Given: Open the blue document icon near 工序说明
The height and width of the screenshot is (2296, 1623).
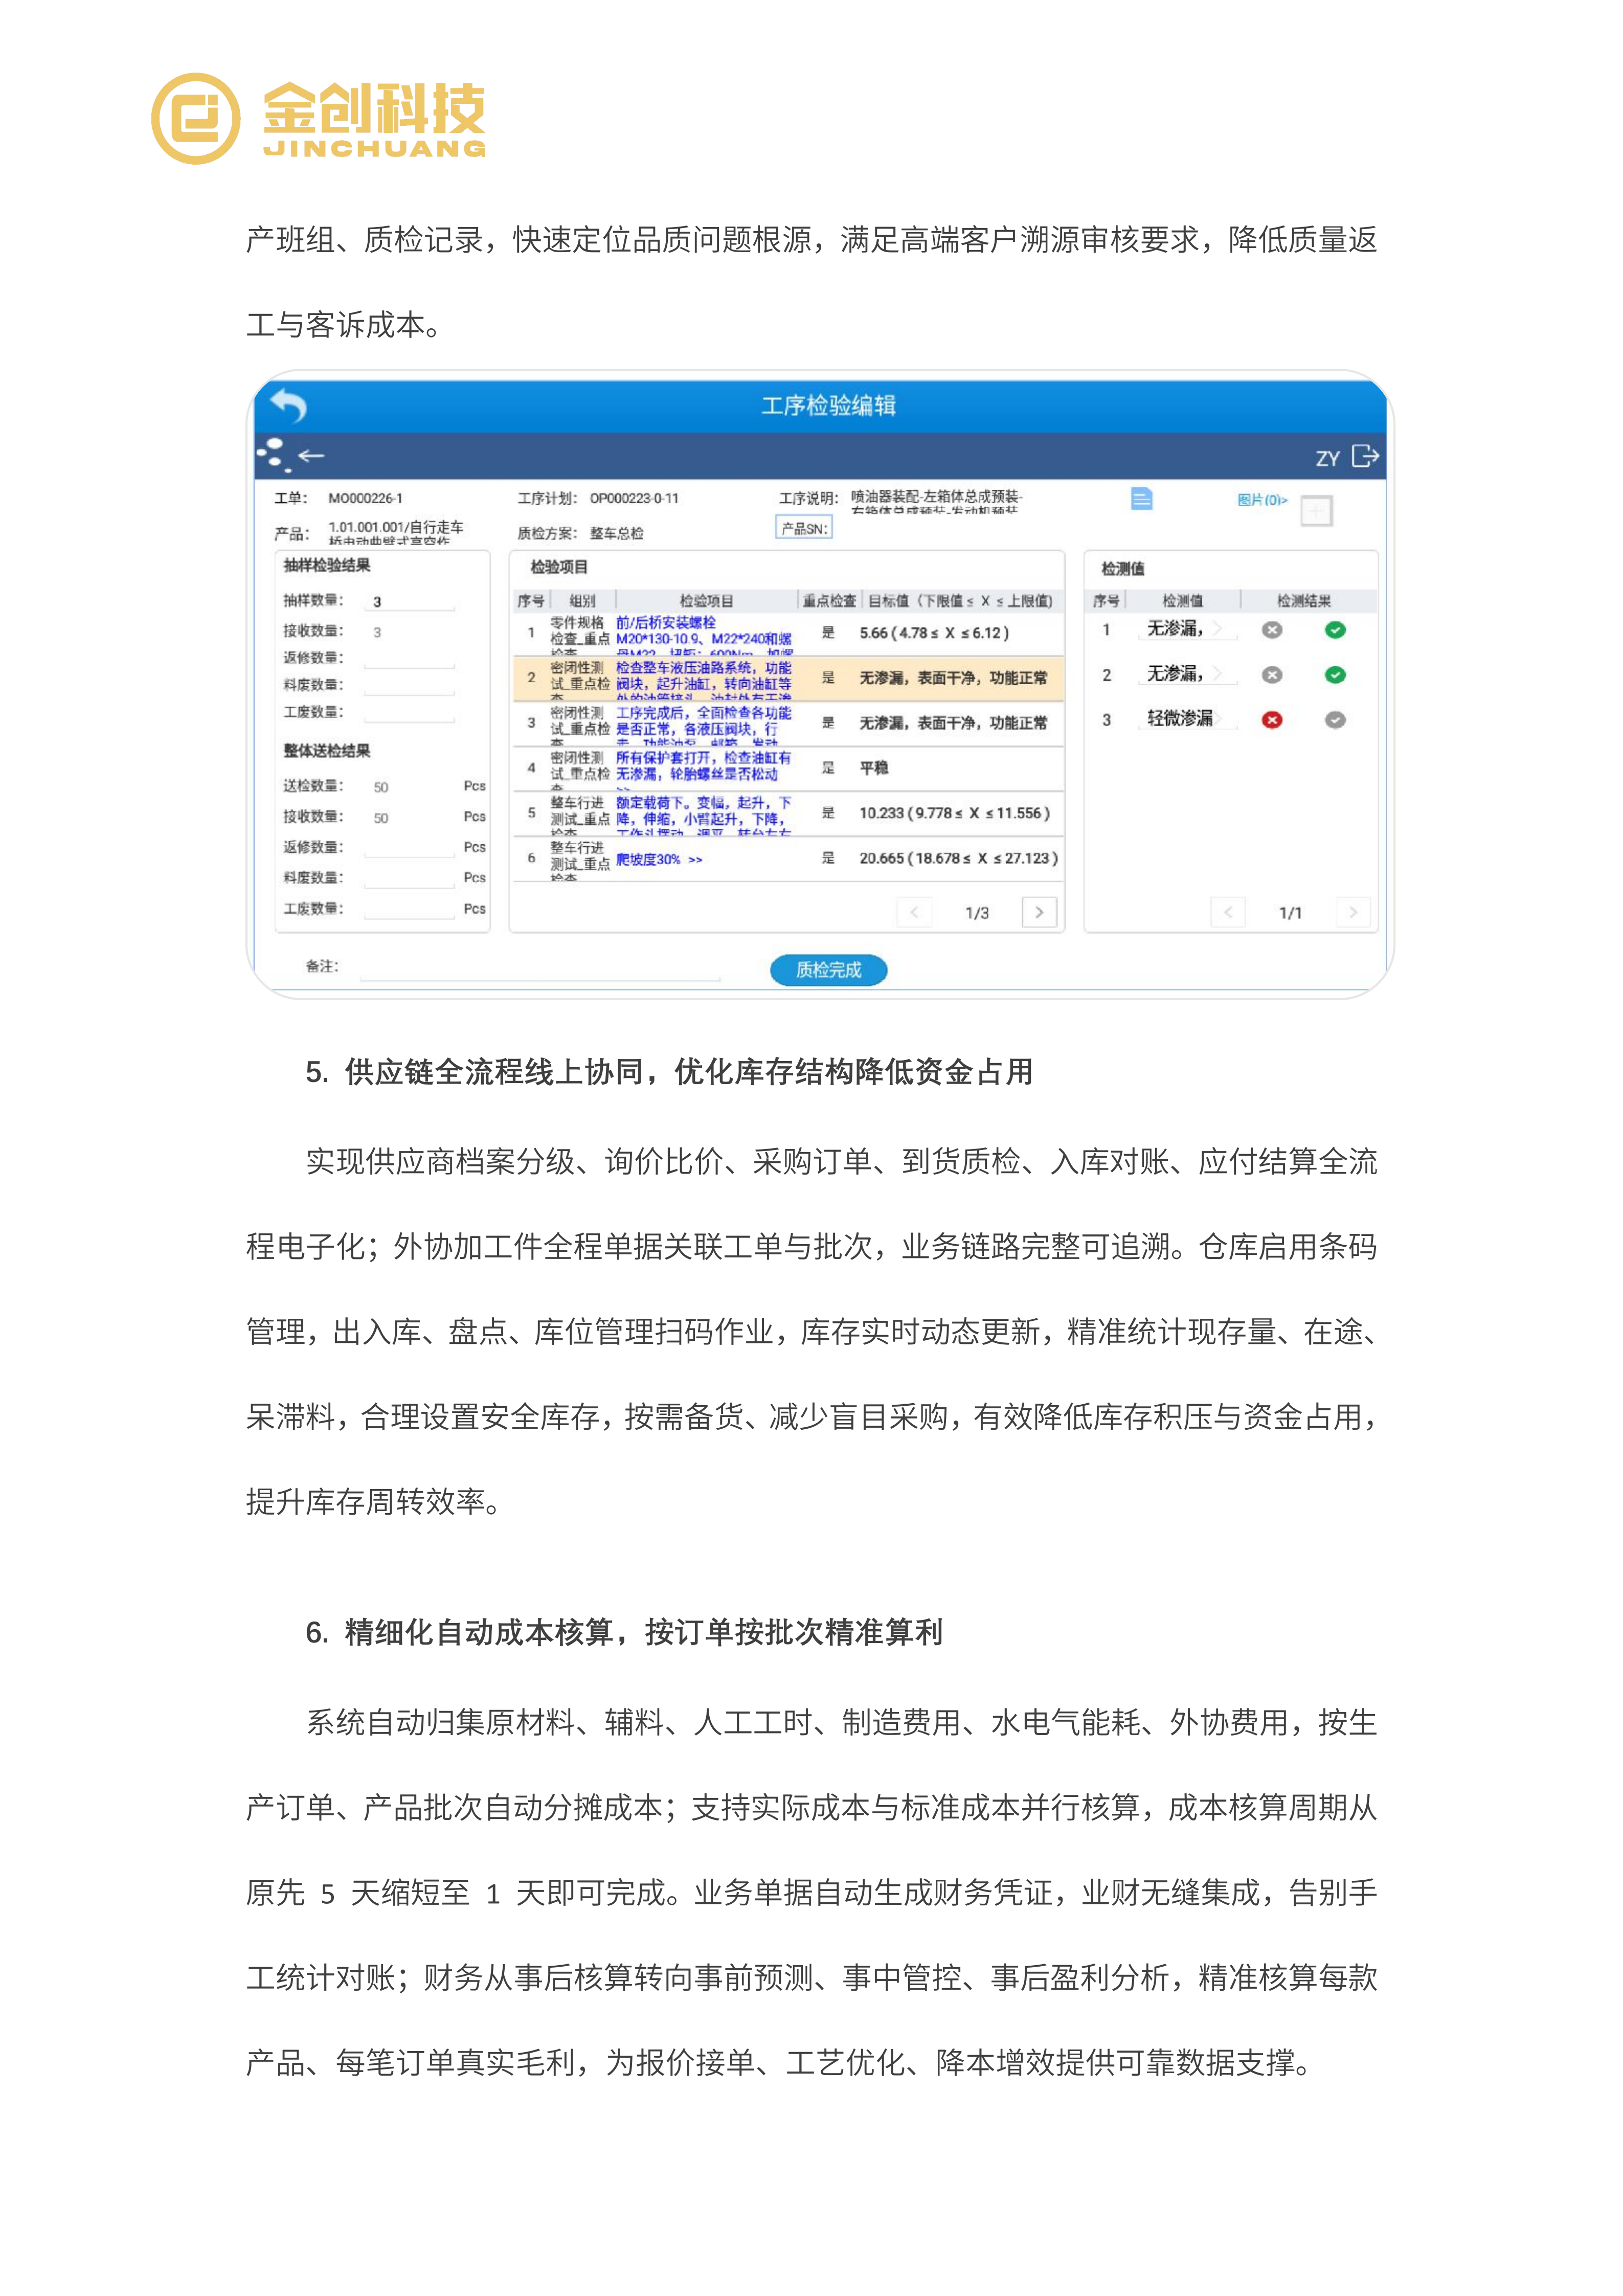Looking at the screenshot, I should pos(1141,498).
